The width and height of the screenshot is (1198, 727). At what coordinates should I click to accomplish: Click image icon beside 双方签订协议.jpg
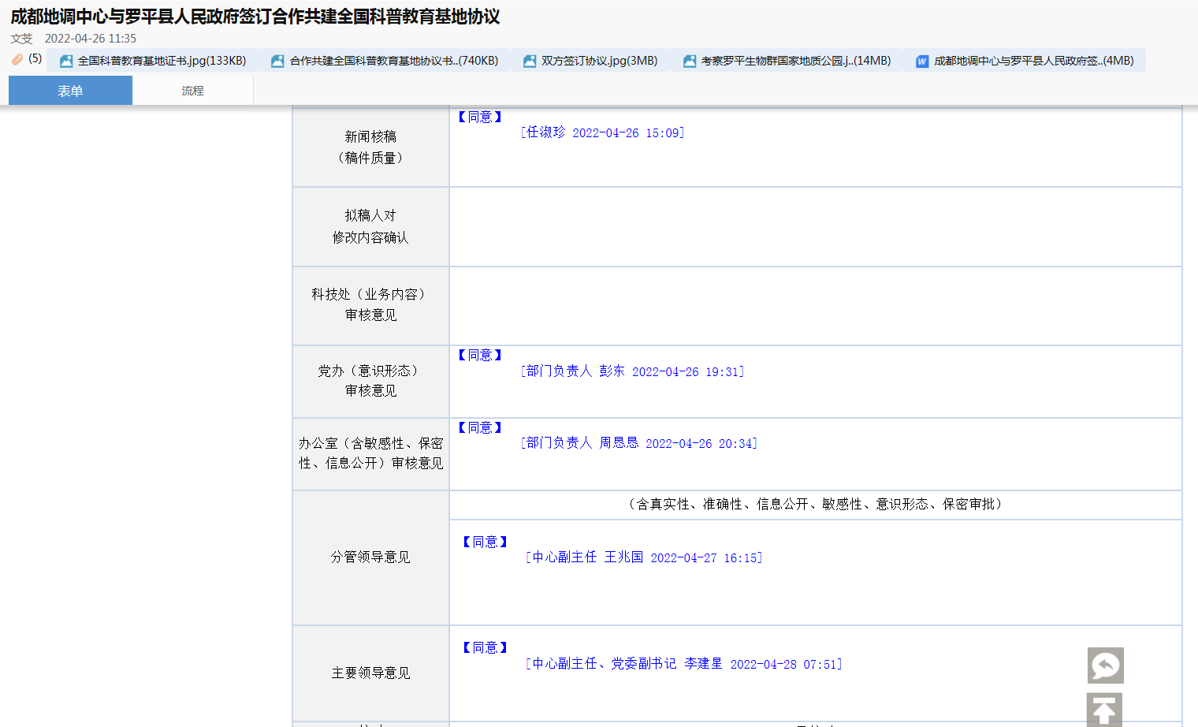coord(530,62)
